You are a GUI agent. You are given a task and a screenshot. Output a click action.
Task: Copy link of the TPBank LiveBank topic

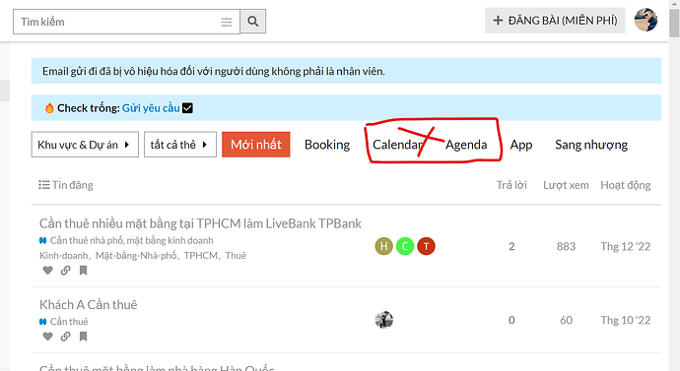[x=65, y=271]
